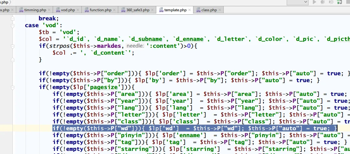Collapse the pagesize if-block fold marker
The image size is (350, 154).
click(x=13, y=87)
